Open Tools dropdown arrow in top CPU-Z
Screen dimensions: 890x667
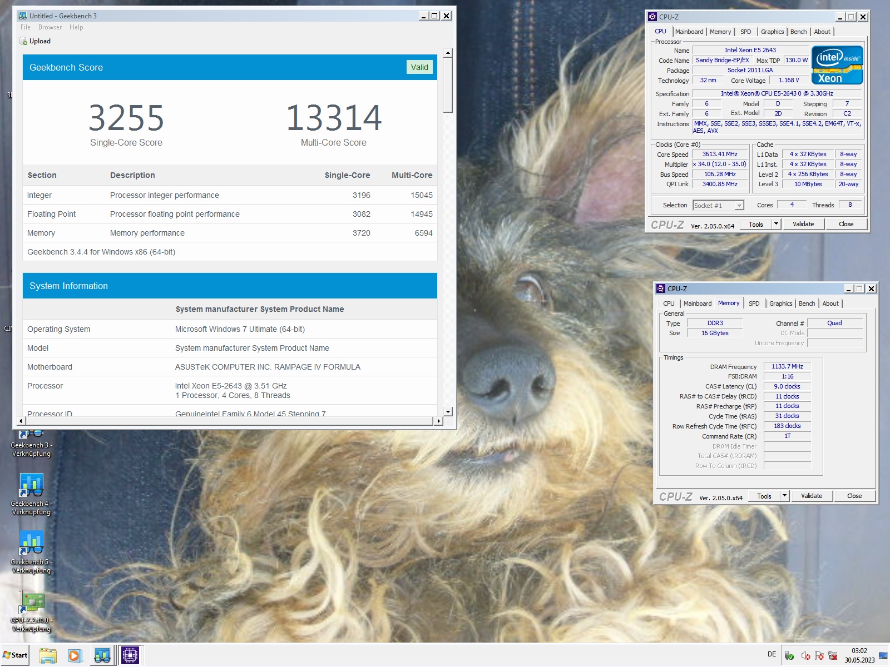[776, 224]
